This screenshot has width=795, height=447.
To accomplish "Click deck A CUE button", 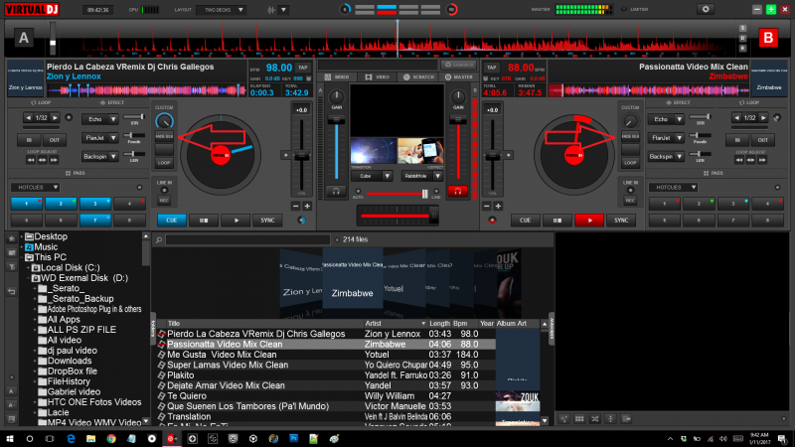I will [171, 221].
